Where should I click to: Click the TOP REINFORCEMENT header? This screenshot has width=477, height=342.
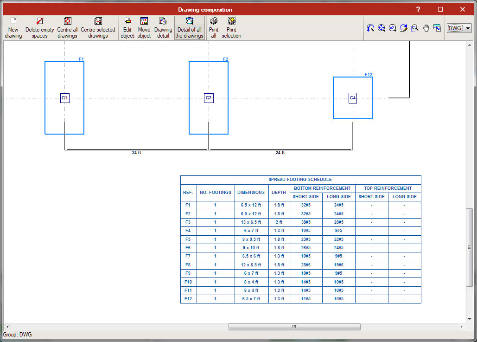pos(388,188)
